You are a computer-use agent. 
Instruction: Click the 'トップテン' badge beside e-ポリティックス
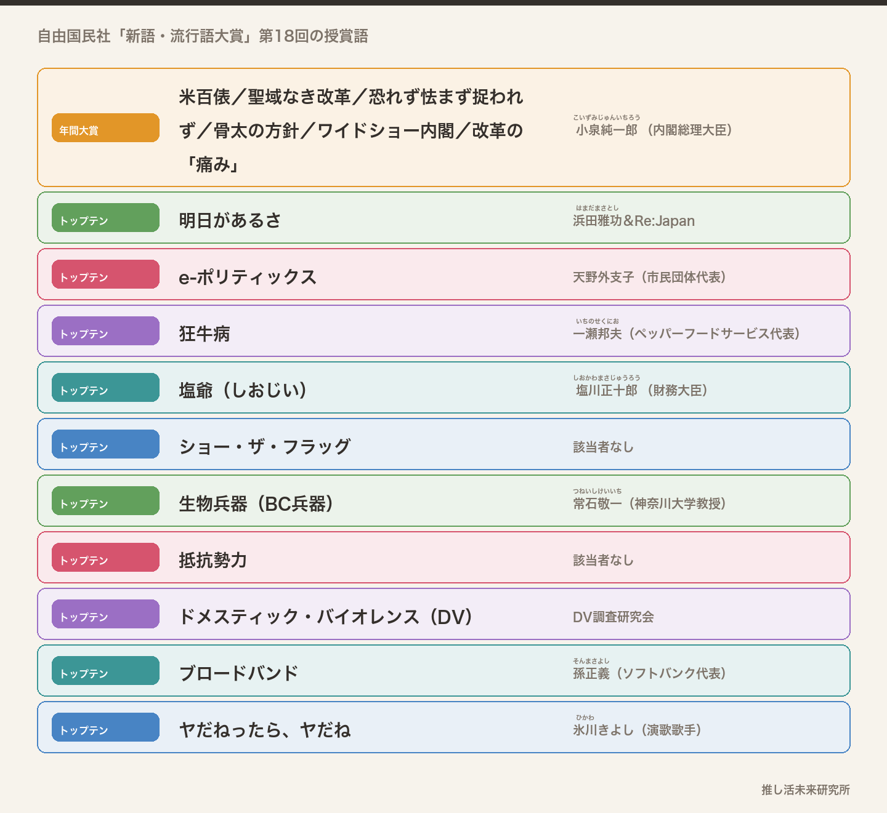(x=105, y=274)
